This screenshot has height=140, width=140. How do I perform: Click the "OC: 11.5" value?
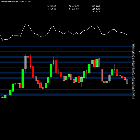96,6
